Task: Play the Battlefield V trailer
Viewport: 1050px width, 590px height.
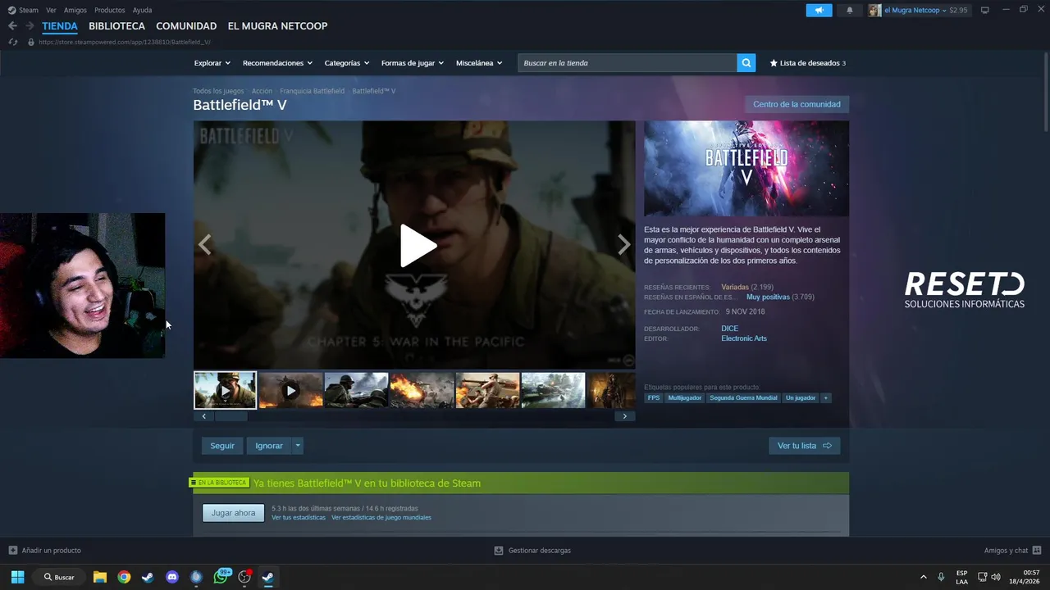Action: click(418, 245)
